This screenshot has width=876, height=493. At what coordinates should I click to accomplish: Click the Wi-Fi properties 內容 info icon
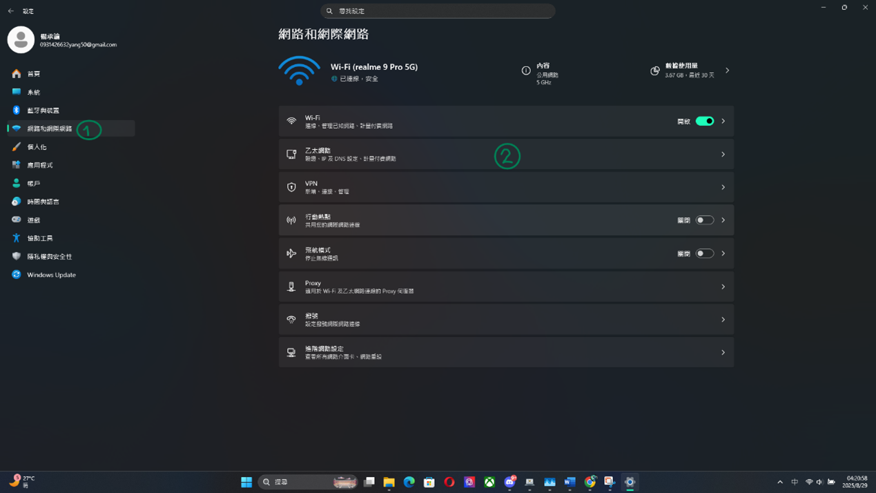coord(526,70)
